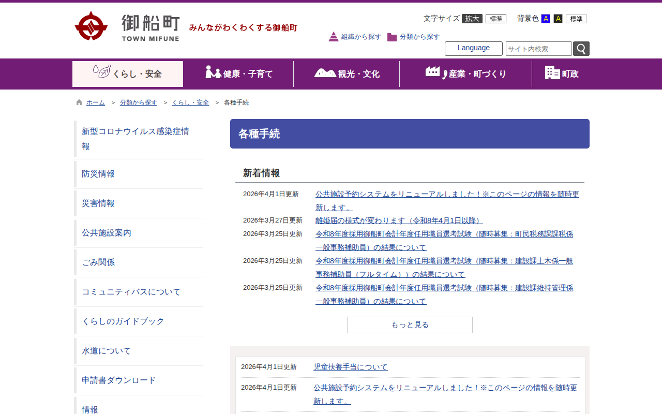This screenshot has height=414, width=662.
Task: Open 公共施設案内 in sidebar
Action: click(139, 233)
